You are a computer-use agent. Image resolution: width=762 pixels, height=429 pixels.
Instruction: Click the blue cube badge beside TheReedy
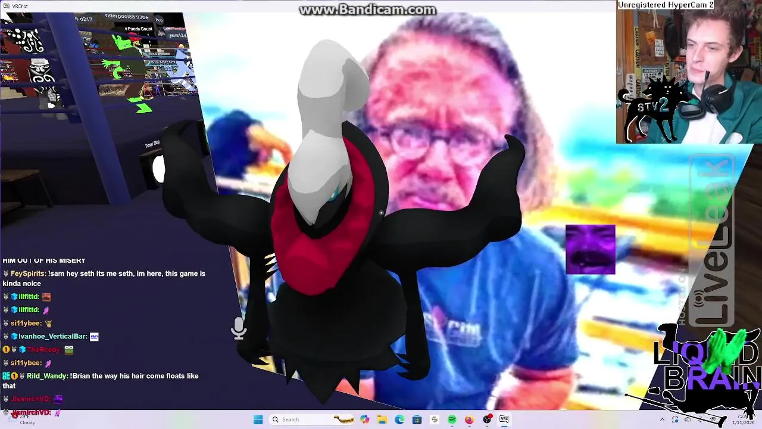22,350
